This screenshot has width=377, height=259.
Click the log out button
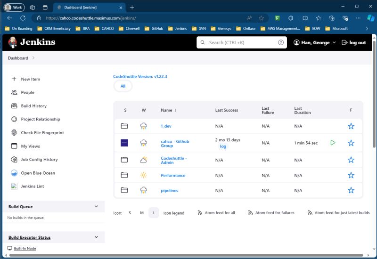click(x=354, y=42)
